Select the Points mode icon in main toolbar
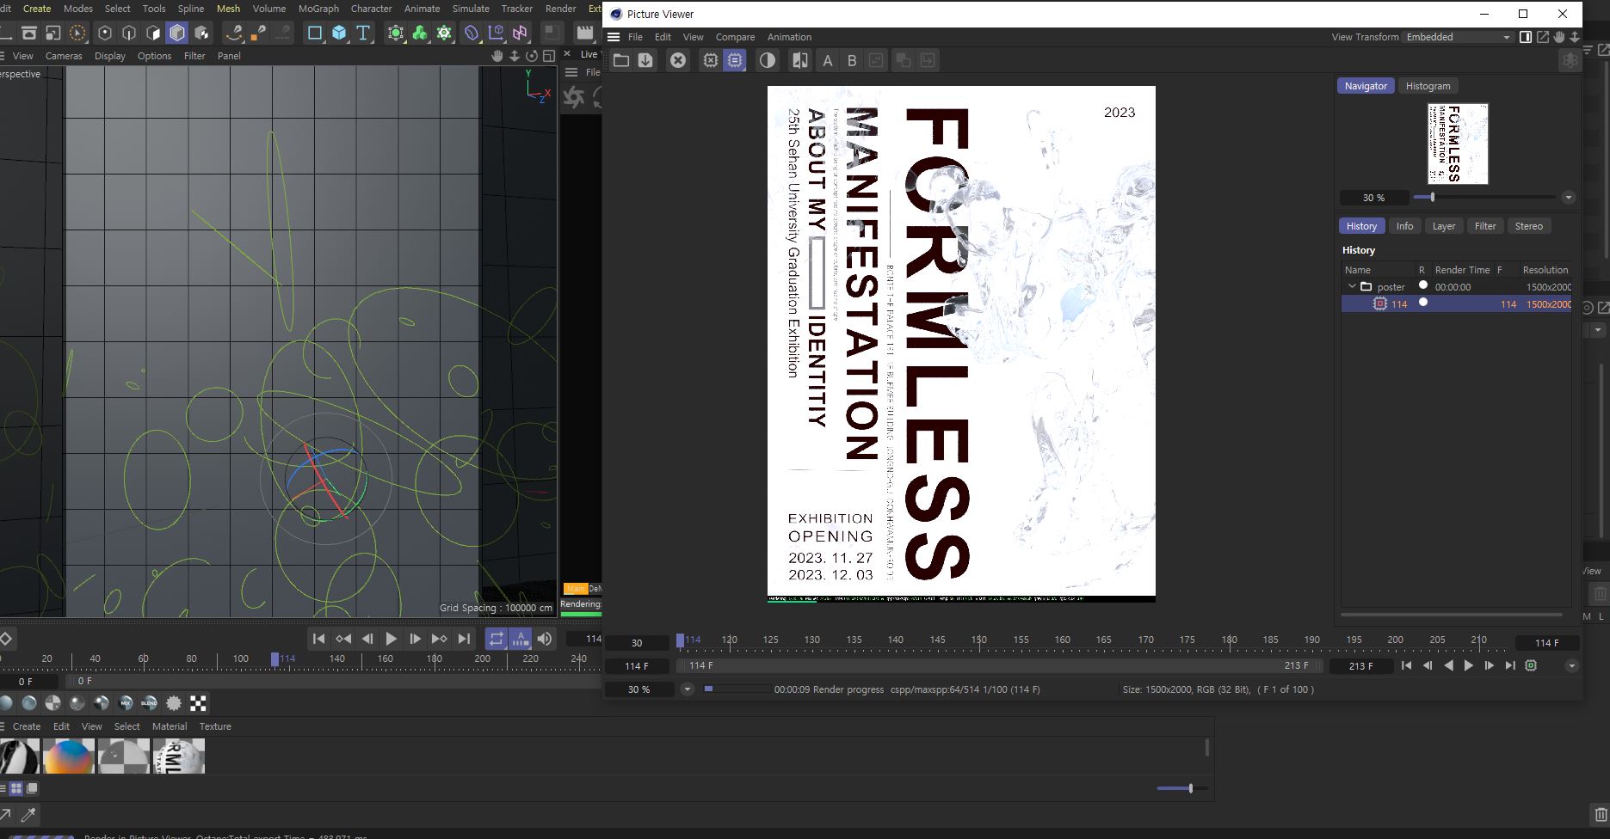1610x839 pixels. coord(105,33)
